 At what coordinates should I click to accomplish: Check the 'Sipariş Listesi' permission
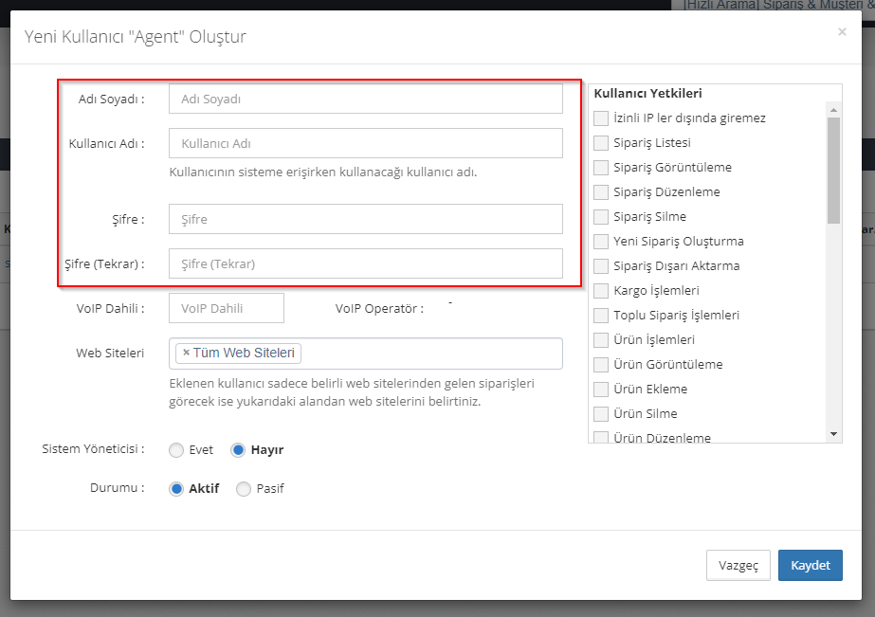[x=601, y=143]
